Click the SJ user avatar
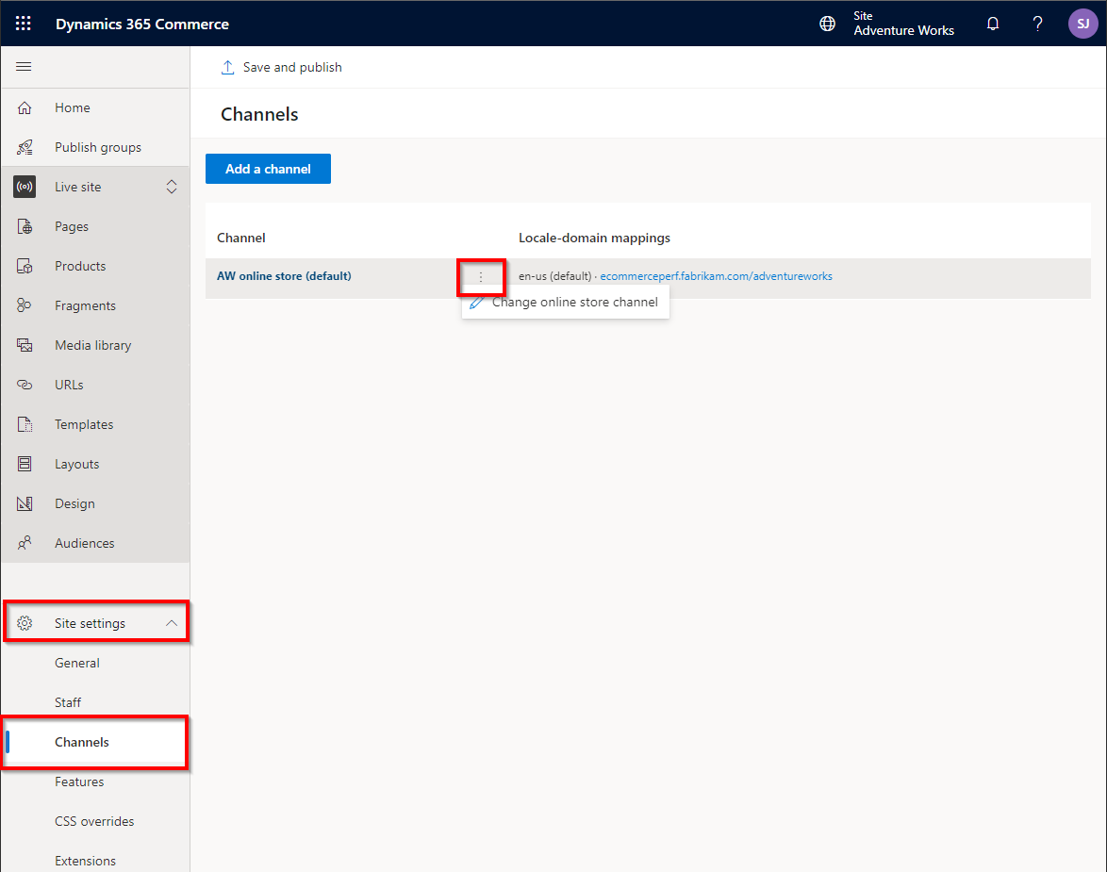The image size is (1107, 872). [x=1082, y=23]
